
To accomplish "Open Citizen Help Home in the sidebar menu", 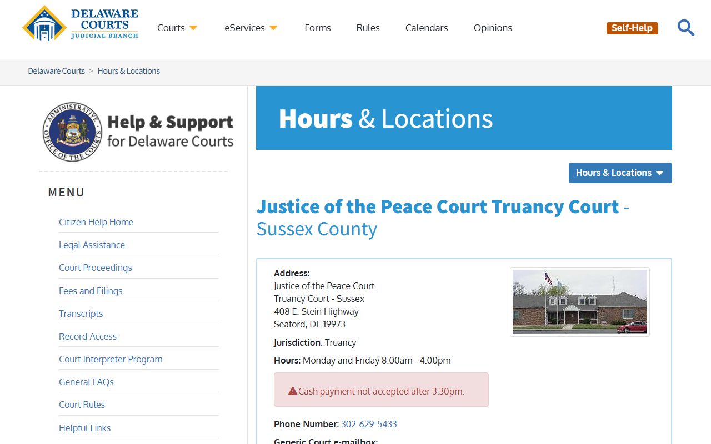I will point(96,222).
